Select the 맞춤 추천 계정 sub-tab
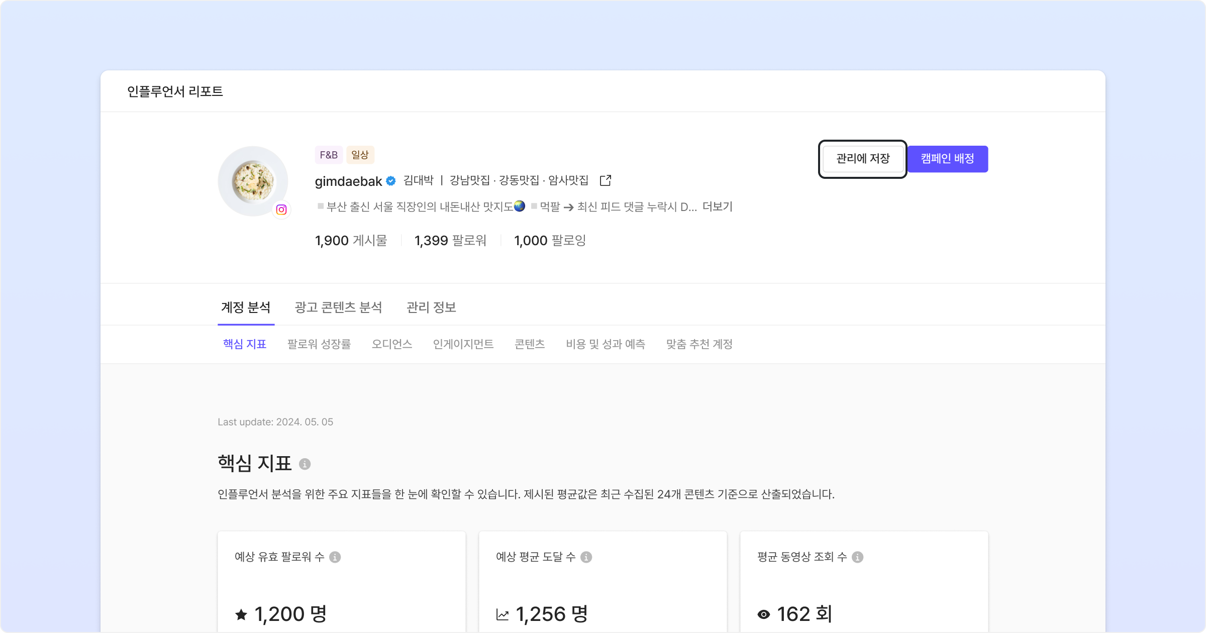Image resolution: width=1206 pixels, height=633 pixels. 699,344
